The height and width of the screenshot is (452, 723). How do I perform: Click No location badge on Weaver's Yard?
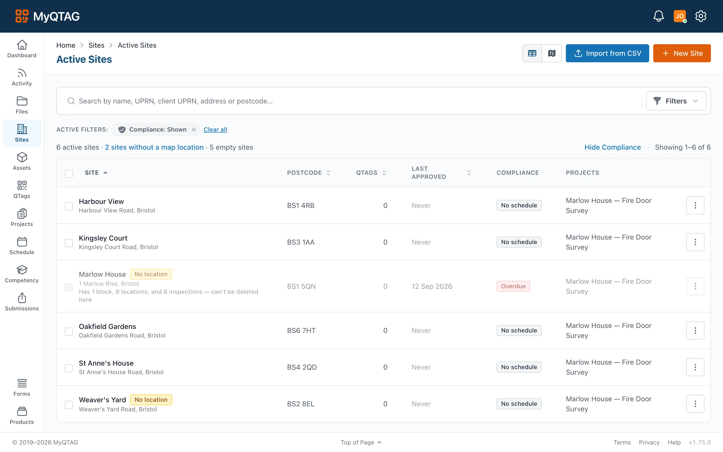coord(151,400)
